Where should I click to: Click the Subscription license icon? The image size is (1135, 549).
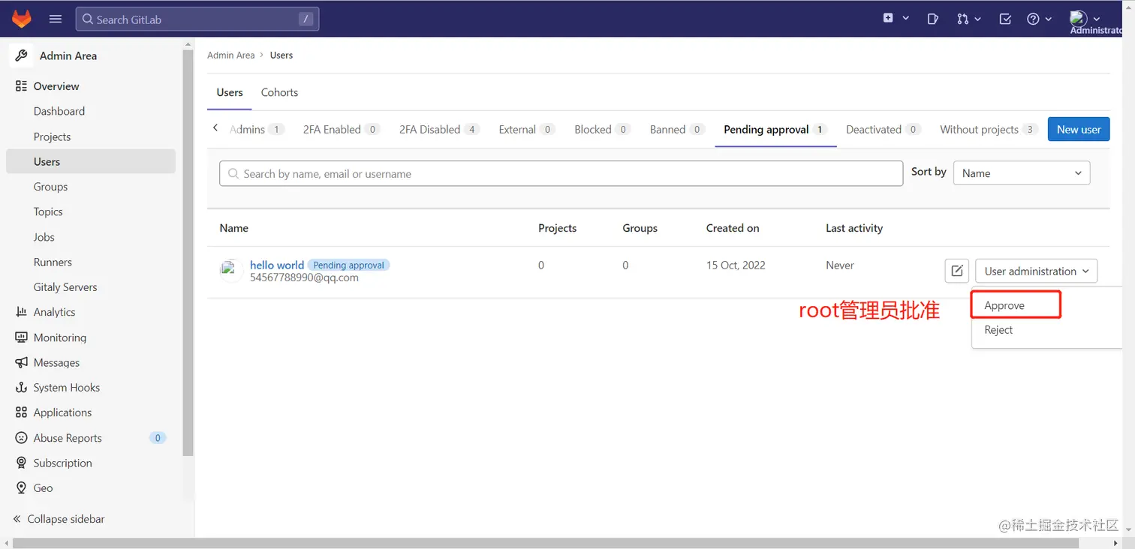21,463
